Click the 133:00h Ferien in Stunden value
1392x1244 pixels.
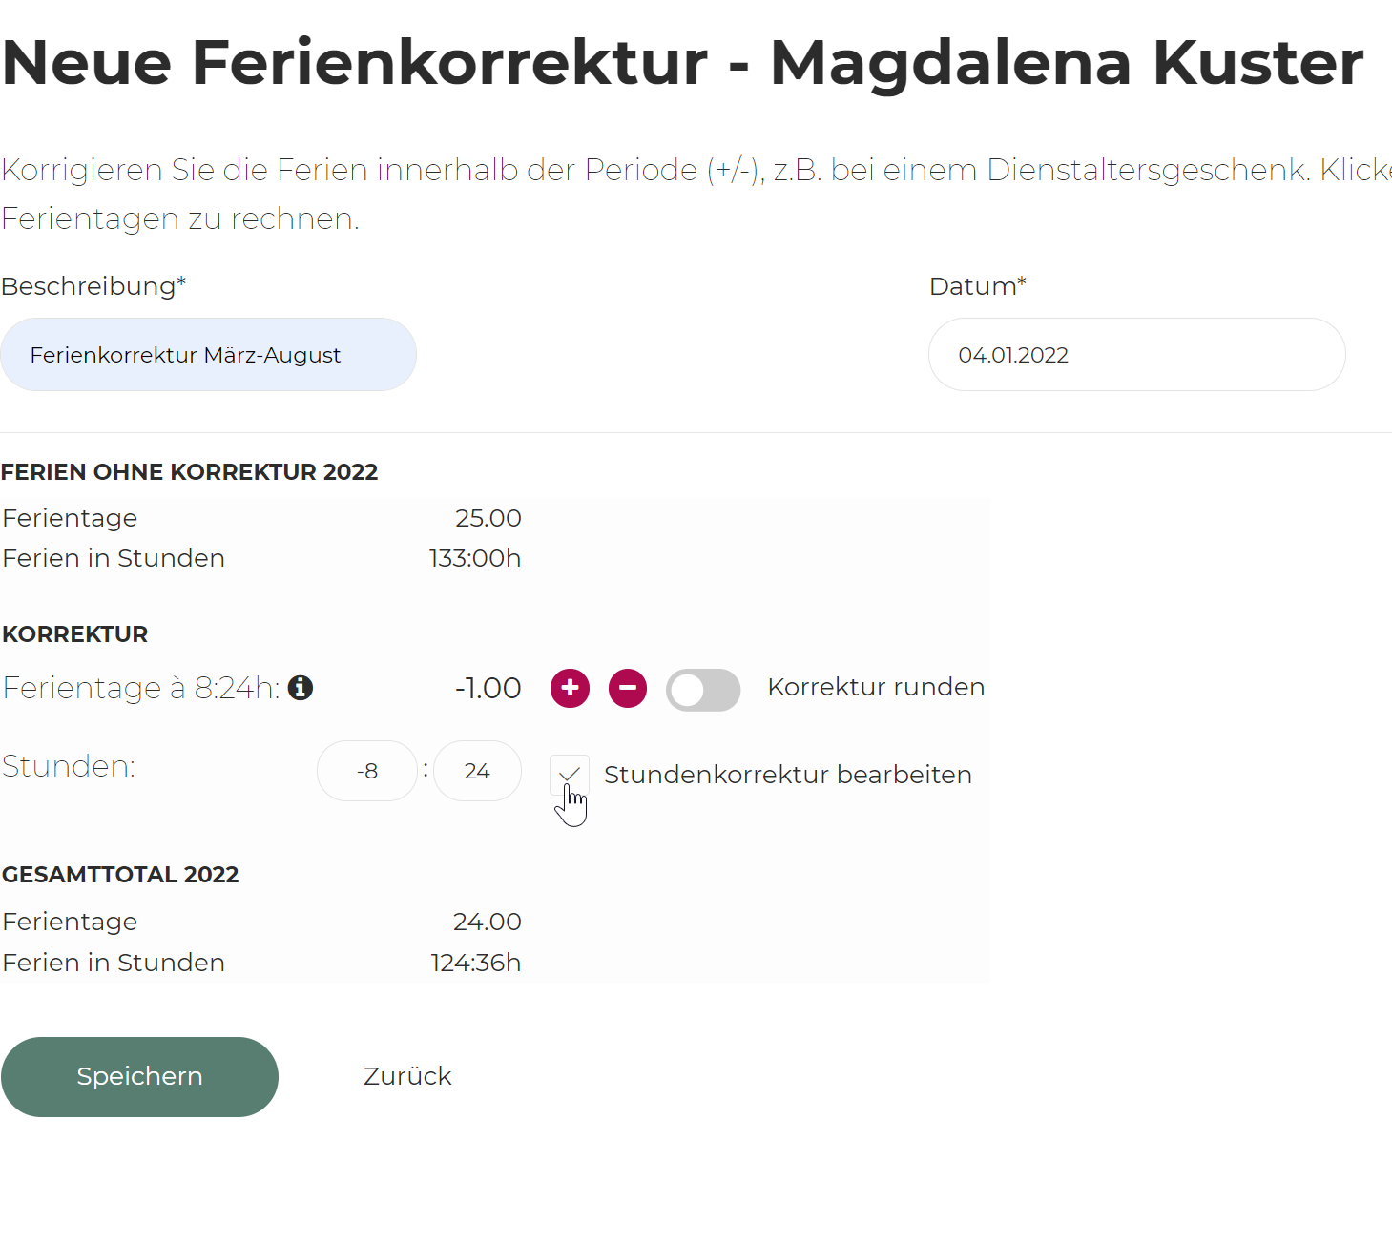coord(474,558)
